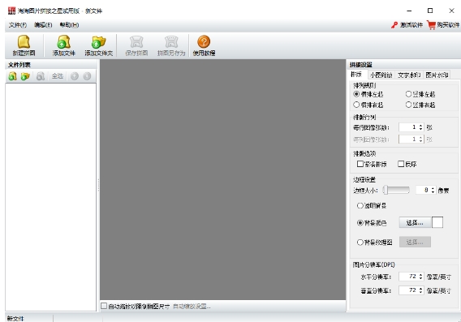461x322 pixels.
Task: Click the 新建拼图 new collage icon
Action: pos(24,42)
